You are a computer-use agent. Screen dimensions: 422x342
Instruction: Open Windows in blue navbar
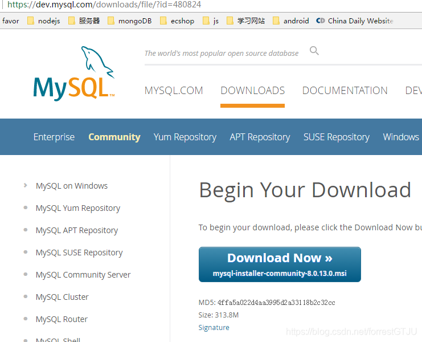(401, 137)
